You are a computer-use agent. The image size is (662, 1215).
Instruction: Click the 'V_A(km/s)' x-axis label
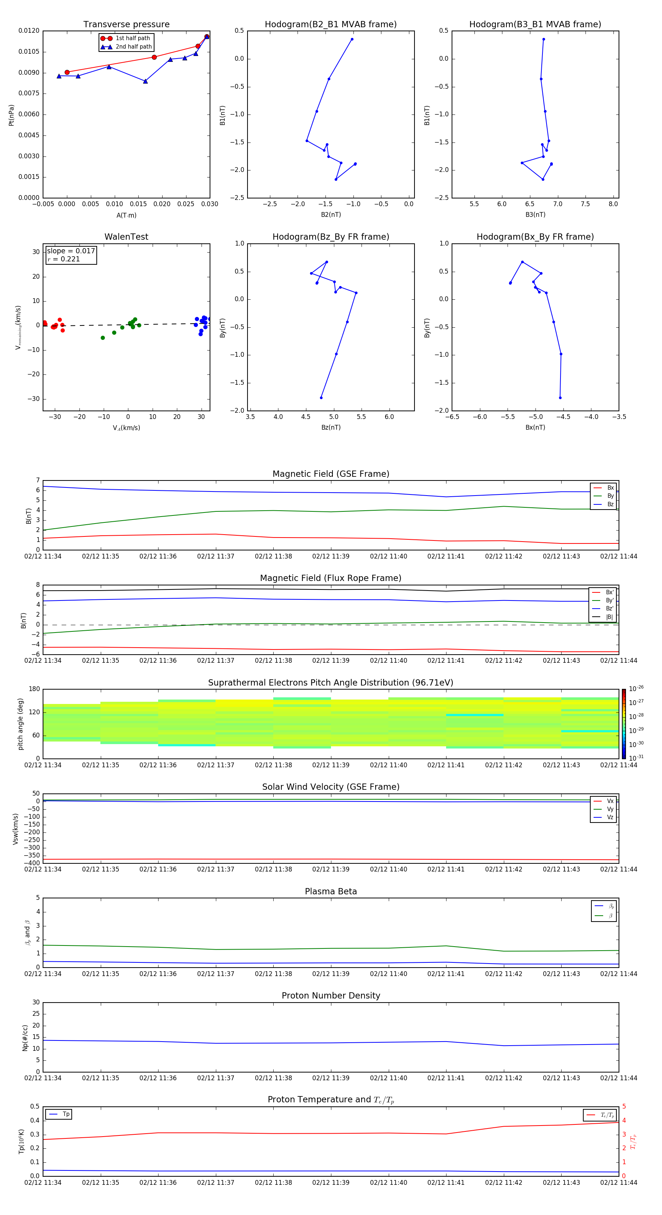click(x=126, y=428)
